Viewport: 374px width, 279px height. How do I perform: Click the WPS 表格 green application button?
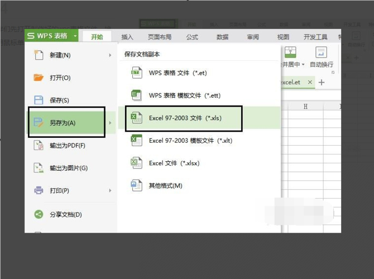[x=51, y=36]
